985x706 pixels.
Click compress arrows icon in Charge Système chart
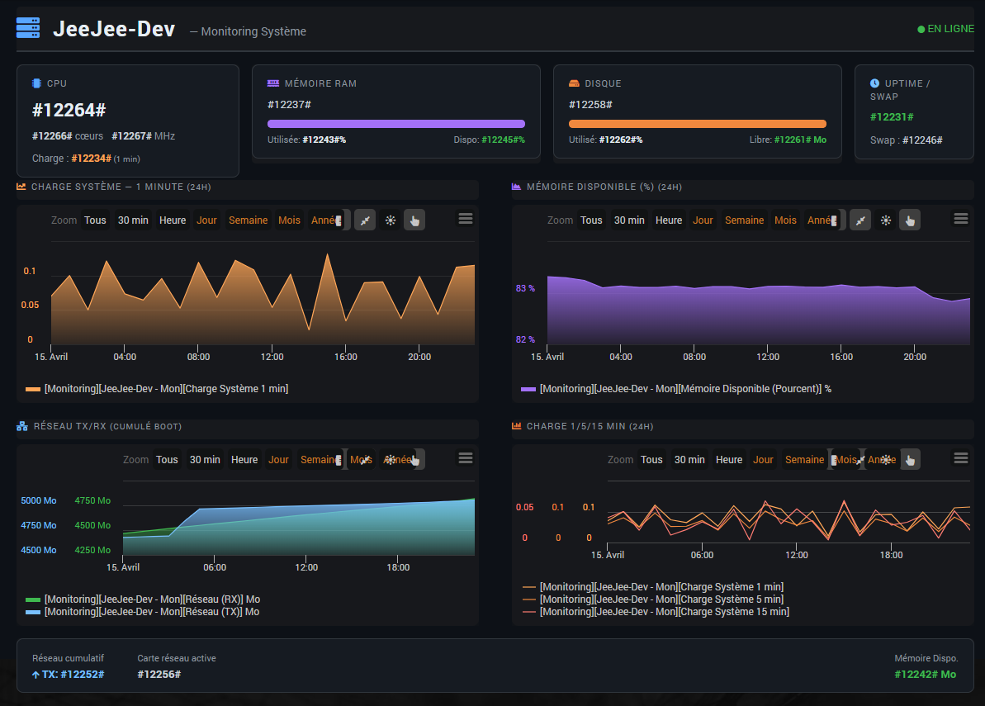click(x=365, y=220)
